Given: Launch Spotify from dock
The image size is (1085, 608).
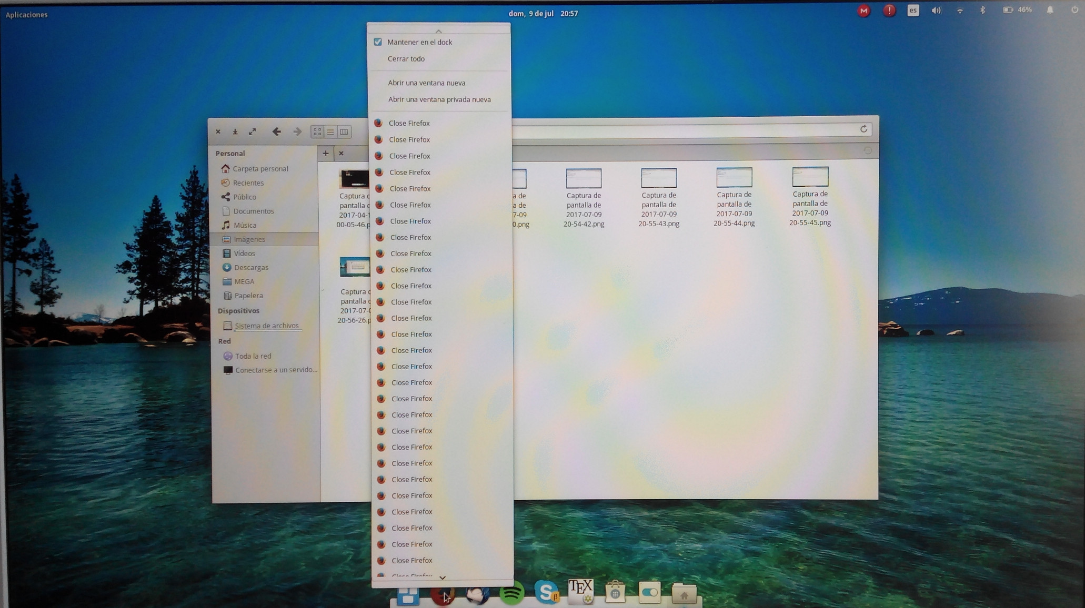Looking at the screenshot, I should pos(511,594).
